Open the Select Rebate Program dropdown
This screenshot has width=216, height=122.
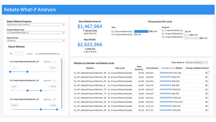[36, 25]
